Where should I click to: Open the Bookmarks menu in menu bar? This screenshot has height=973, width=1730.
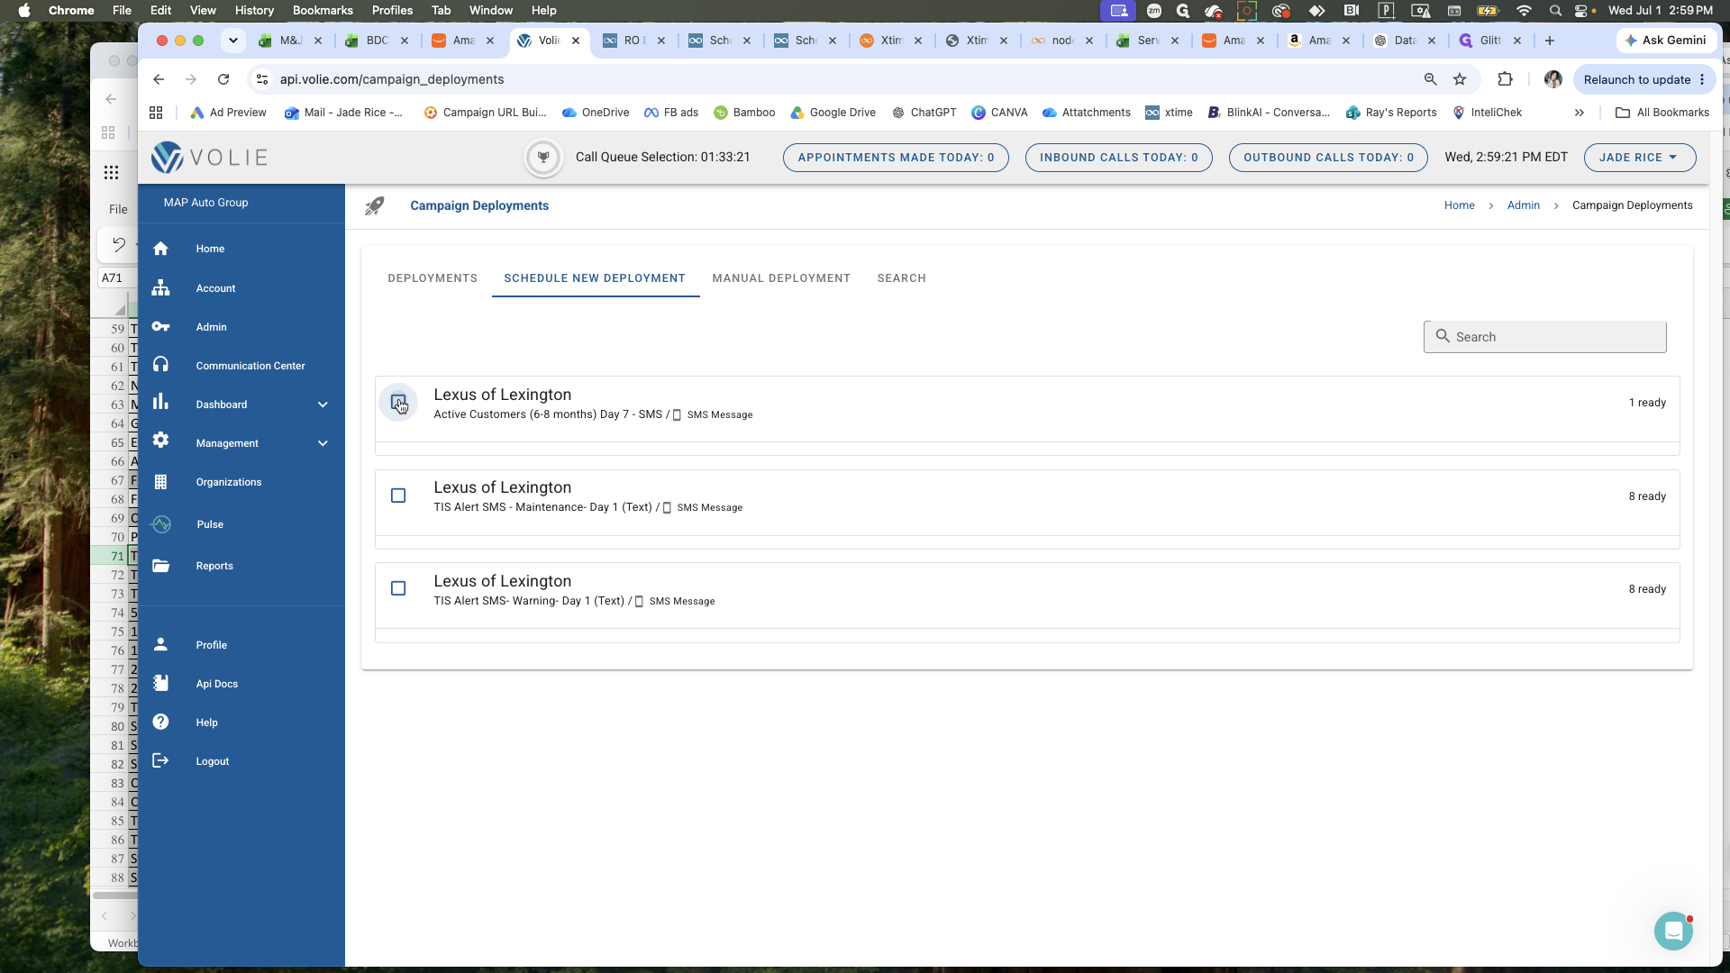pos(323,11)
